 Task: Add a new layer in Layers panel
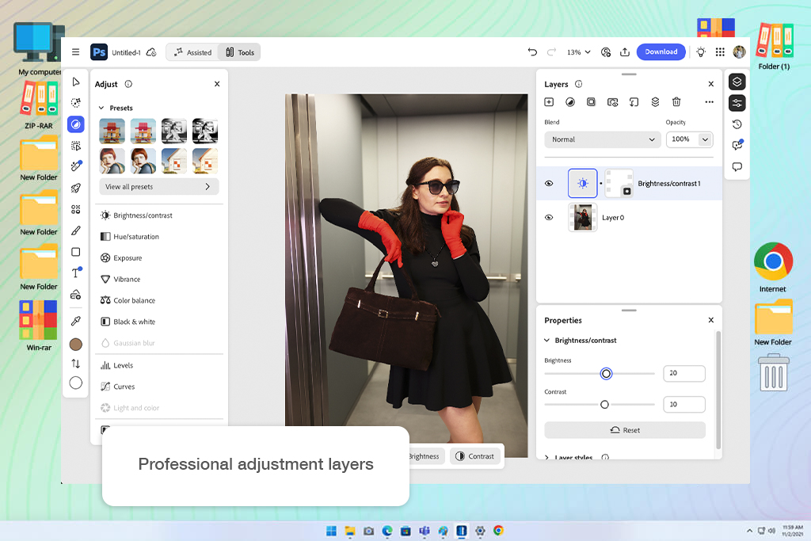[x=550, y=102]
